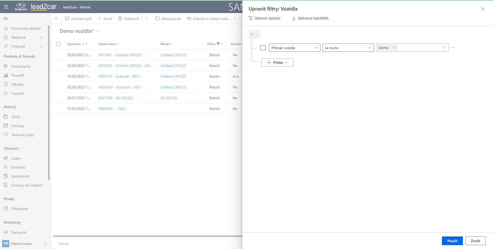Click the Stáhnout FetchXML download icon
This screenshot has height=249, width=493.
(294, 18)
